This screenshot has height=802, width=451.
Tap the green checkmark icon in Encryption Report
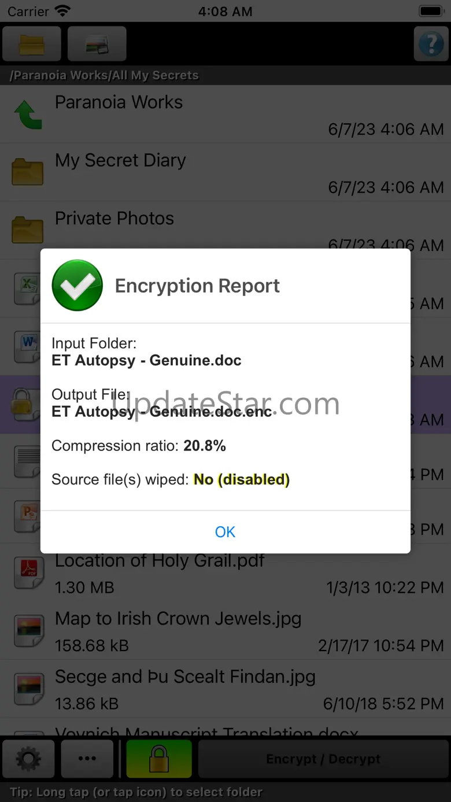(77, 286)
